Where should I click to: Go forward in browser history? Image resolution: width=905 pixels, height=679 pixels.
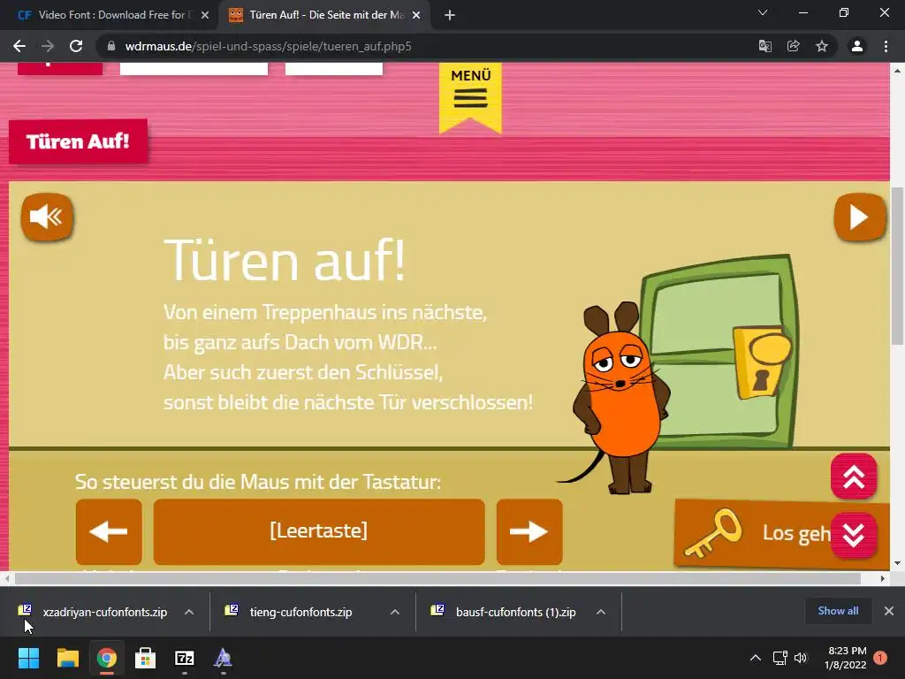coord(48,46)
